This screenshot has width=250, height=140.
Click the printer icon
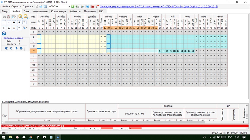coord(82,6)
